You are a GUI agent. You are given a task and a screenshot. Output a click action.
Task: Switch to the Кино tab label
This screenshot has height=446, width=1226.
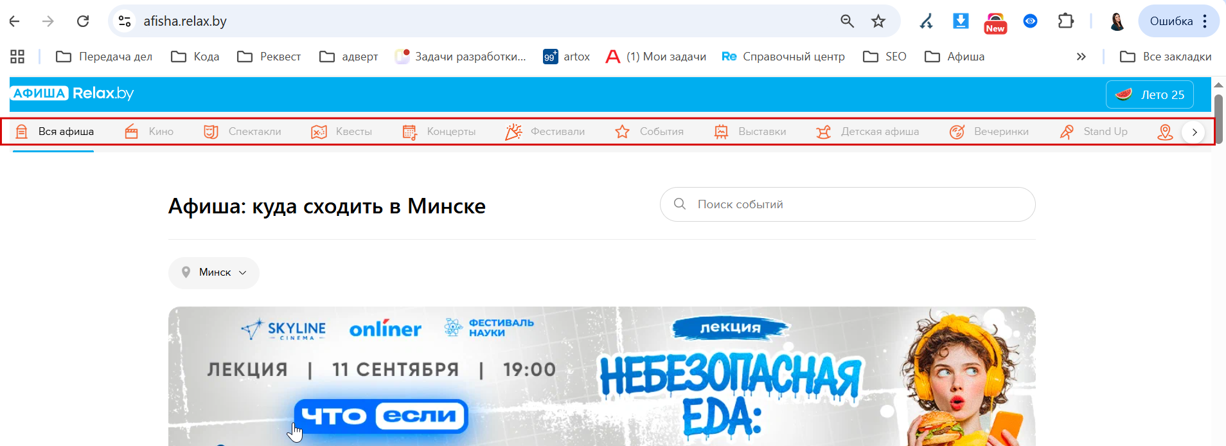pos(161,132)
